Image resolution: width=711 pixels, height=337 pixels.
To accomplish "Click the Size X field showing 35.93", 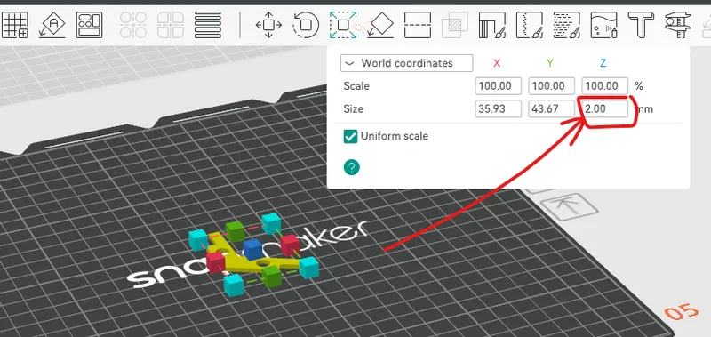I will 498,109.
